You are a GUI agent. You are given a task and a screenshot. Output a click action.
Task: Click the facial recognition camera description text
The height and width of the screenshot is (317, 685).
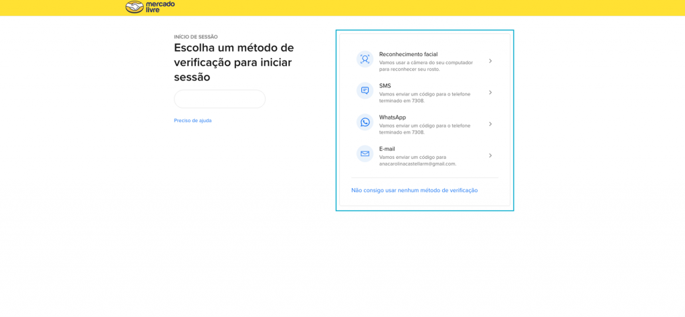[426, 66]
